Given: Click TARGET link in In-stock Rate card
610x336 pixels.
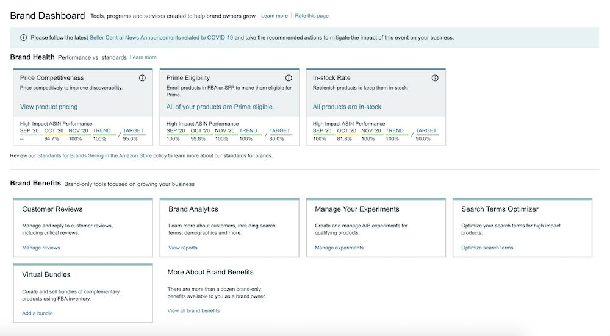Looking at the screenshot, I should pyautogui.click(x=426, y=130).
